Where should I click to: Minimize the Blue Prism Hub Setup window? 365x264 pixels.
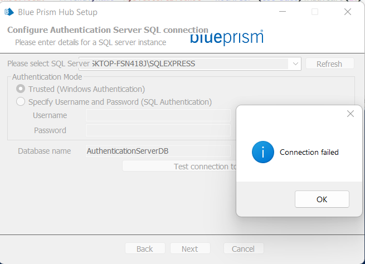[x=283, y=12]
